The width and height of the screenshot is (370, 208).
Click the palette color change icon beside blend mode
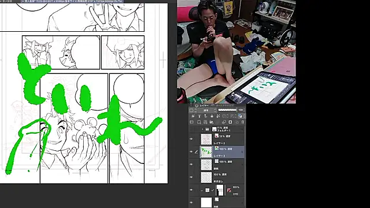[x=191, y=110]
